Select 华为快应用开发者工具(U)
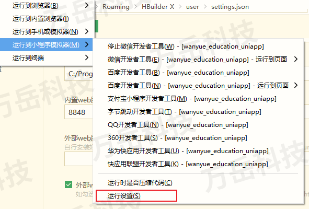Image resolution: width=309 pixels, height=209 pixels. click(198, 151)
